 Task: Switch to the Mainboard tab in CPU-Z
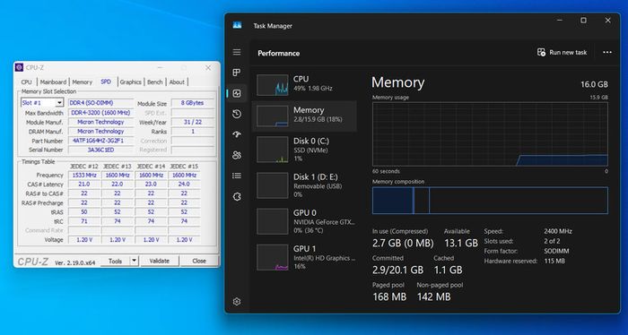point(53,82)
